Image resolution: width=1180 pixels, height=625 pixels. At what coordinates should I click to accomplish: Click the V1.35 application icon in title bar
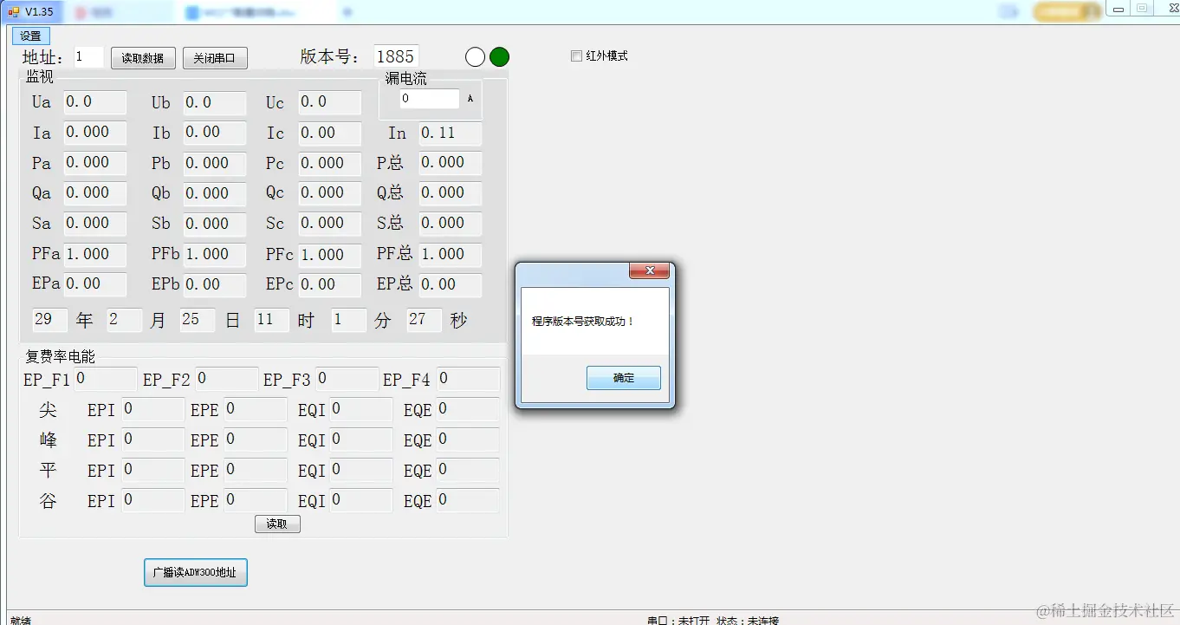(14, 11)
